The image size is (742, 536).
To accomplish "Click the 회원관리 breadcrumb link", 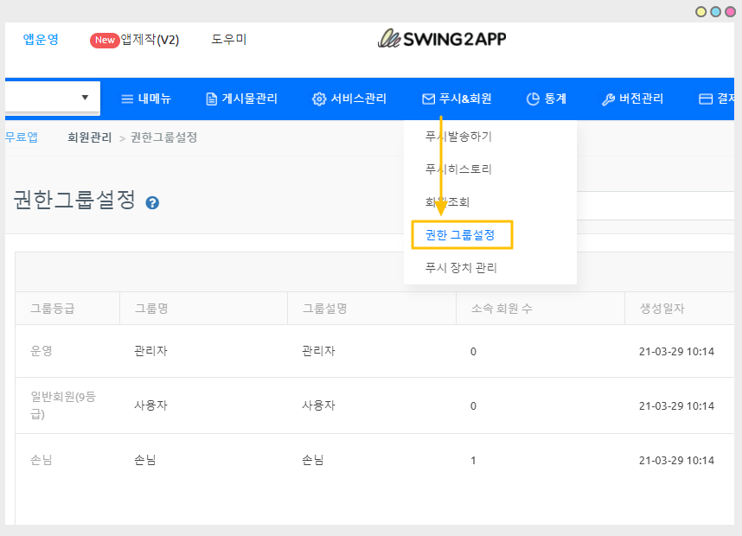I will (90, 137).
